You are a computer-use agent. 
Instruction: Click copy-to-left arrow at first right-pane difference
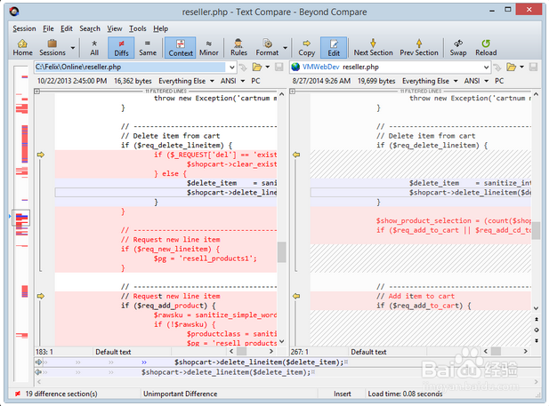point(296,155)
